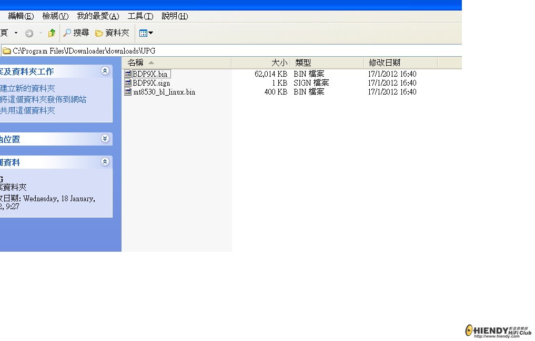The image size is (535, 341).
Task: Open the 工具(T) menu
Action: [x=140, y=16]
